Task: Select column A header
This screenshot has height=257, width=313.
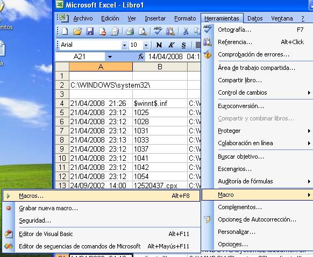Action: click(x=101, y=67)
